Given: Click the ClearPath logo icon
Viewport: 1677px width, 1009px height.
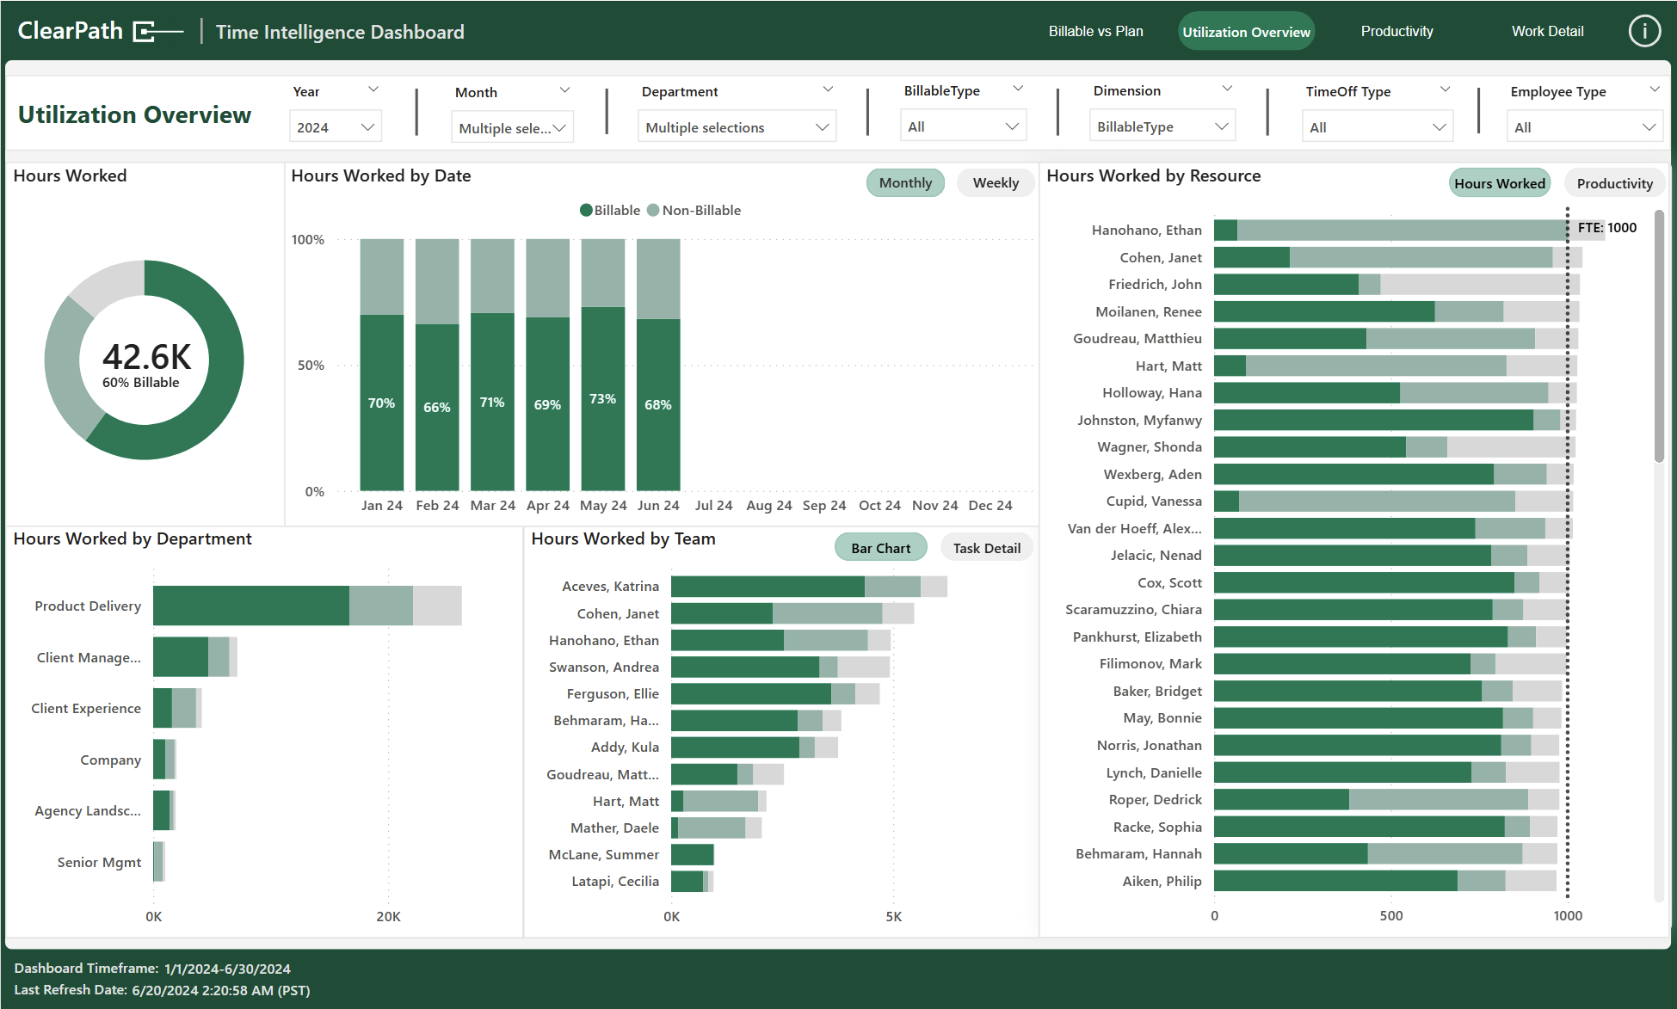Looking at the screenshot, I should pos(158,32).
